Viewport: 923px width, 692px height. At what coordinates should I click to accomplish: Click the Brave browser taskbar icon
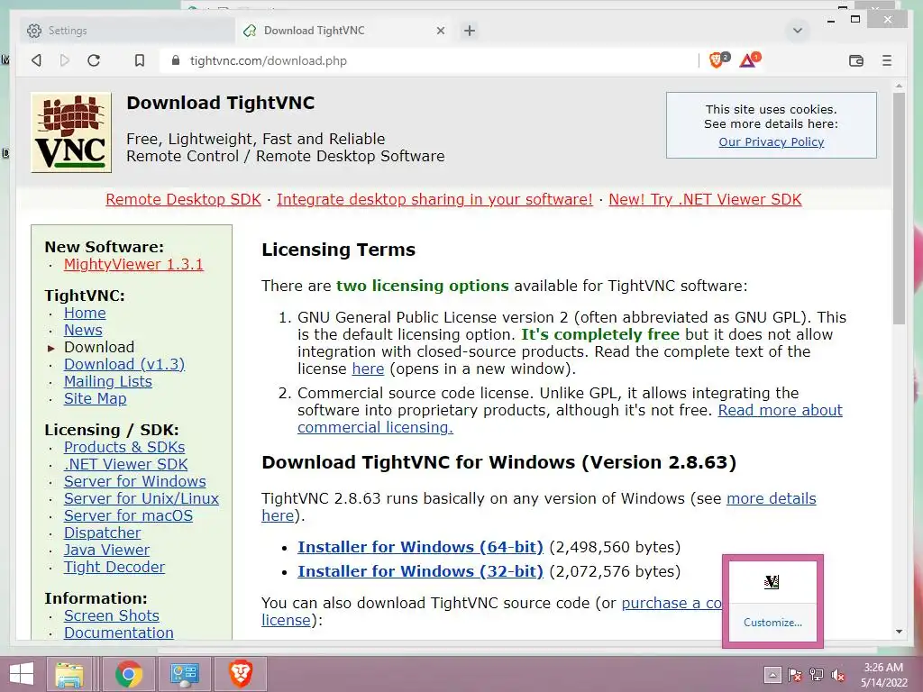pyautogui.click(x=241, y=674)
